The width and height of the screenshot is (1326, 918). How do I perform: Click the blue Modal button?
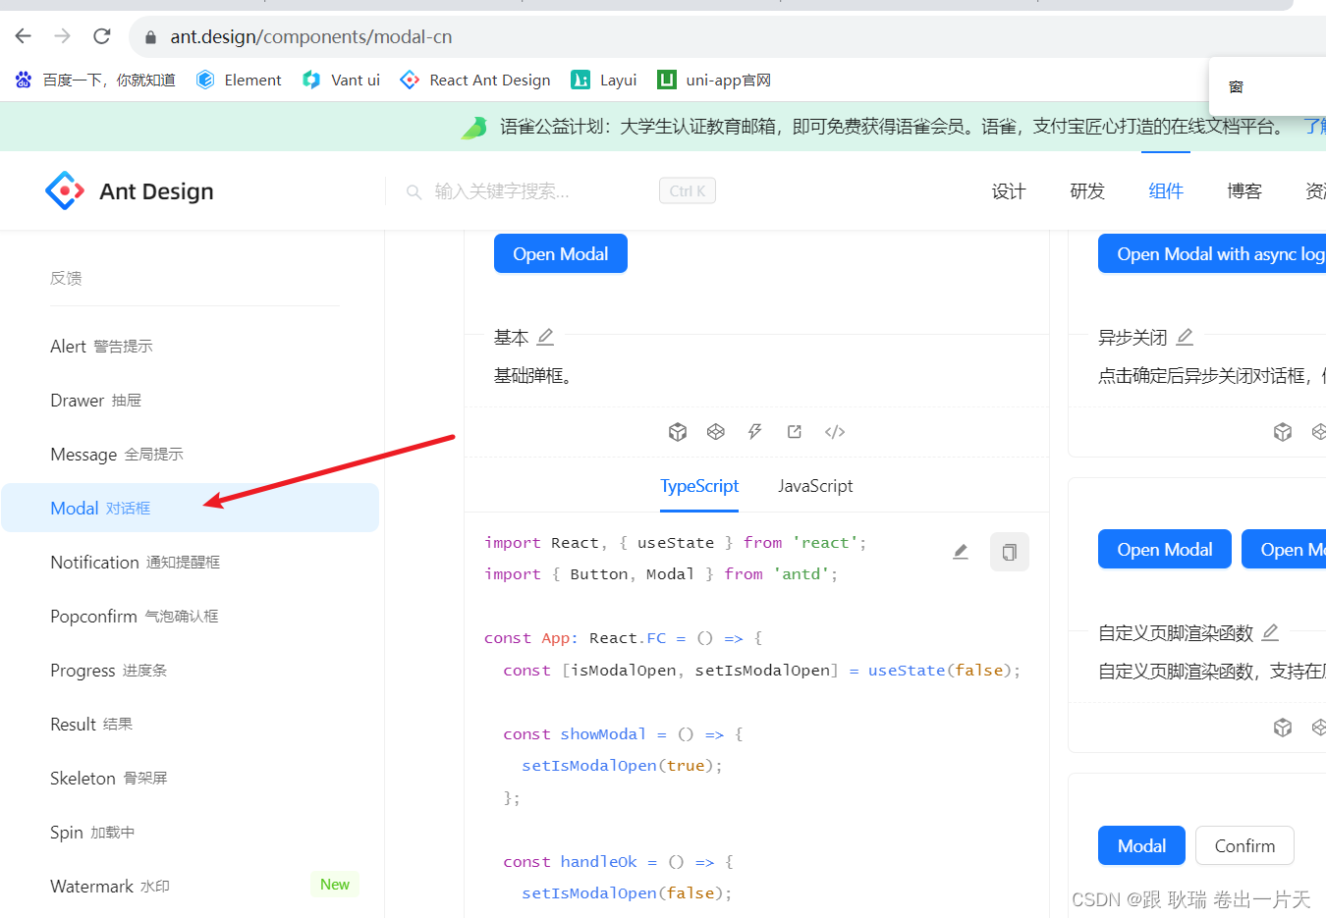1141,845
